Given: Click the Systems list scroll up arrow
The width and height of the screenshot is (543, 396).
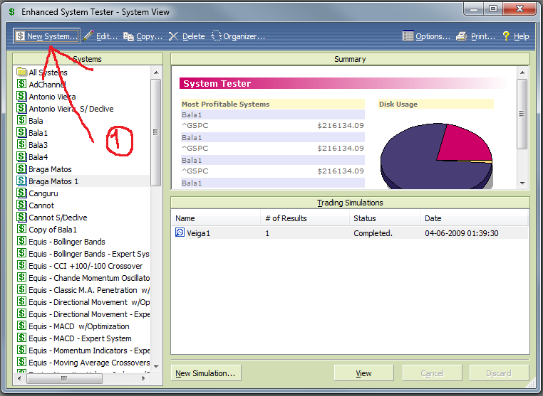Looking at the screenshot, I should coord(156,73).
